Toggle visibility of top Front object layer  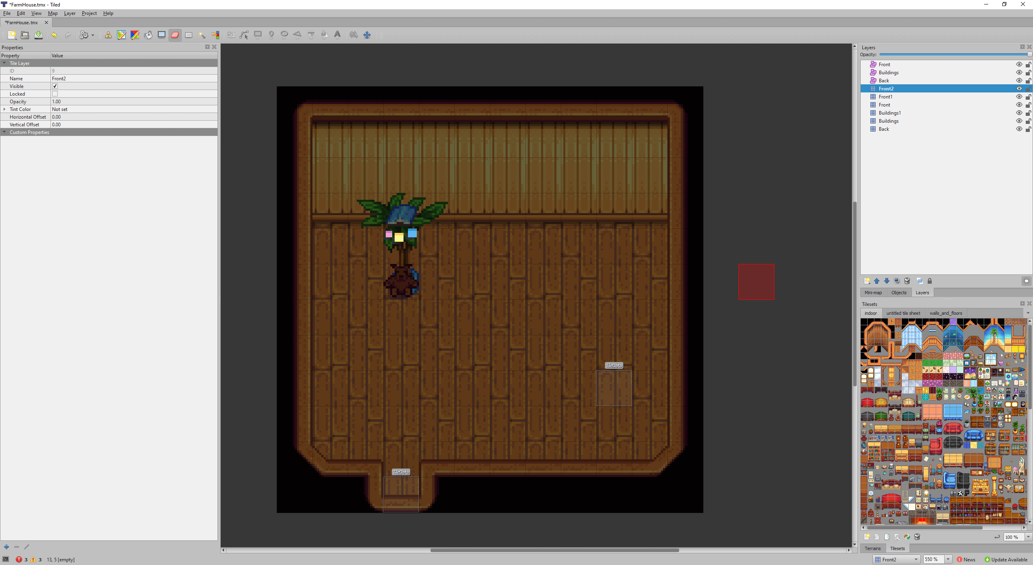[1019, 65]
